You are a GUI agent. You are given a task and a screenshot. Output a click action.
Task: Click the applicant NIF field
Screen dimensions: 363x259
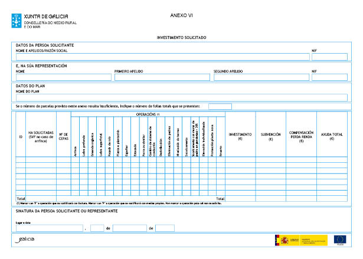(x=329, y=57)
